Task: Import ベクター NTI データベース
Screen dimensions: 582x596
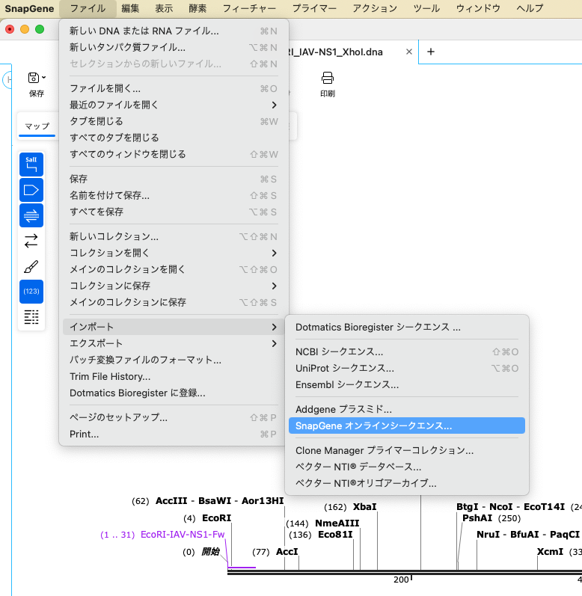Action: point(407,467)
